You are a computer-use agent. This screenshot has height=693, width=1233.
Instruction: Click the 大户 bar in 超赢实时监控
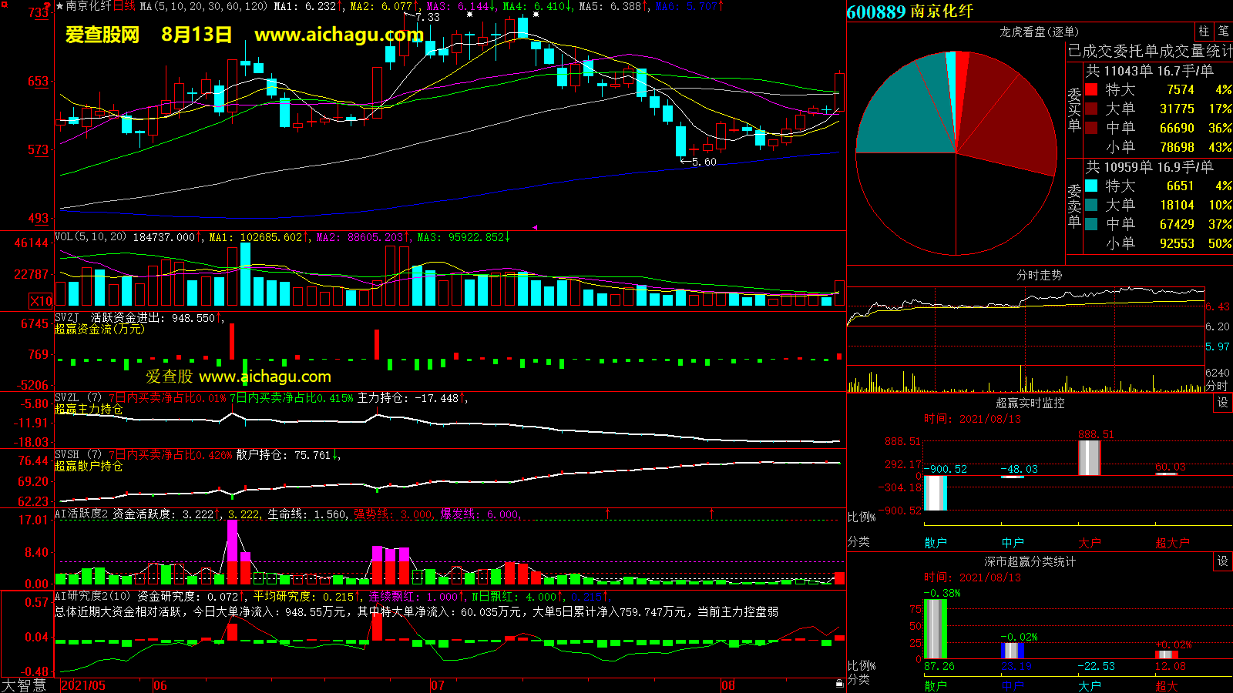[1089, 457]
